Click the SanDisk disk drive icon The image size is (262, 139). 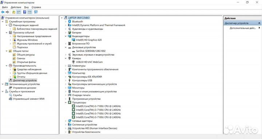(74, 51)
